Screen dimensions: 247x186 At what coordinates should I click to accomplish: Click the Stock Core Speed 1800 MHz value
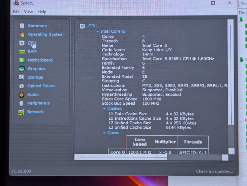point(152,99)
